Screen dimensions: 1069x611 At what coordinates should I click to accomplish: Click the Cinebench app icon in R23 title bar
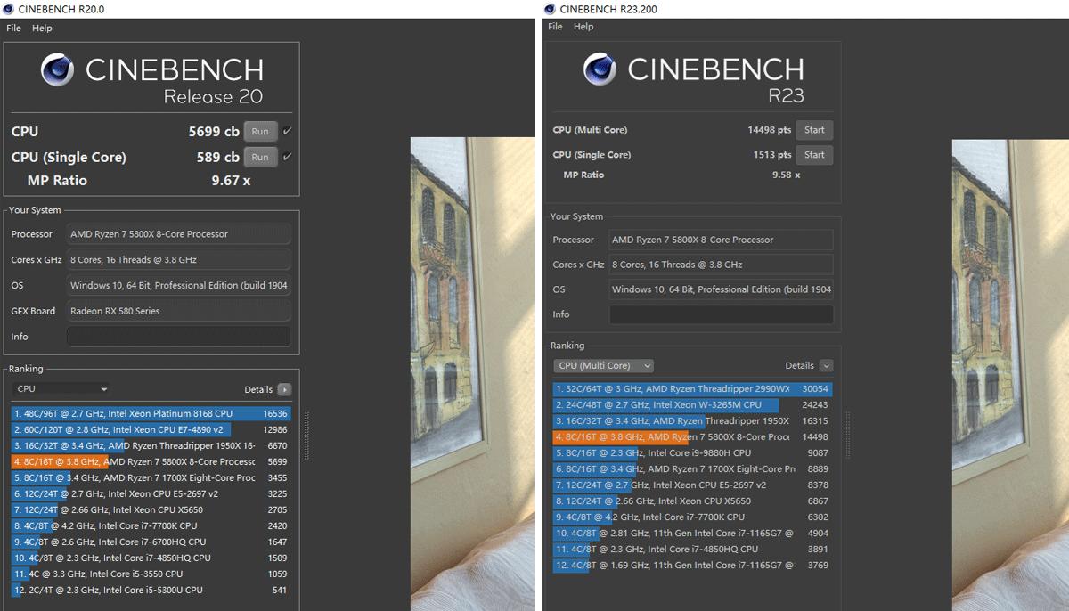(551, 8)
